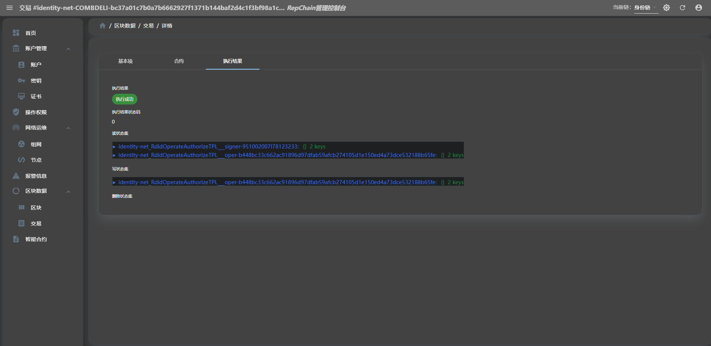Collapse the 账户管理 menu chevron

(68, 49)
